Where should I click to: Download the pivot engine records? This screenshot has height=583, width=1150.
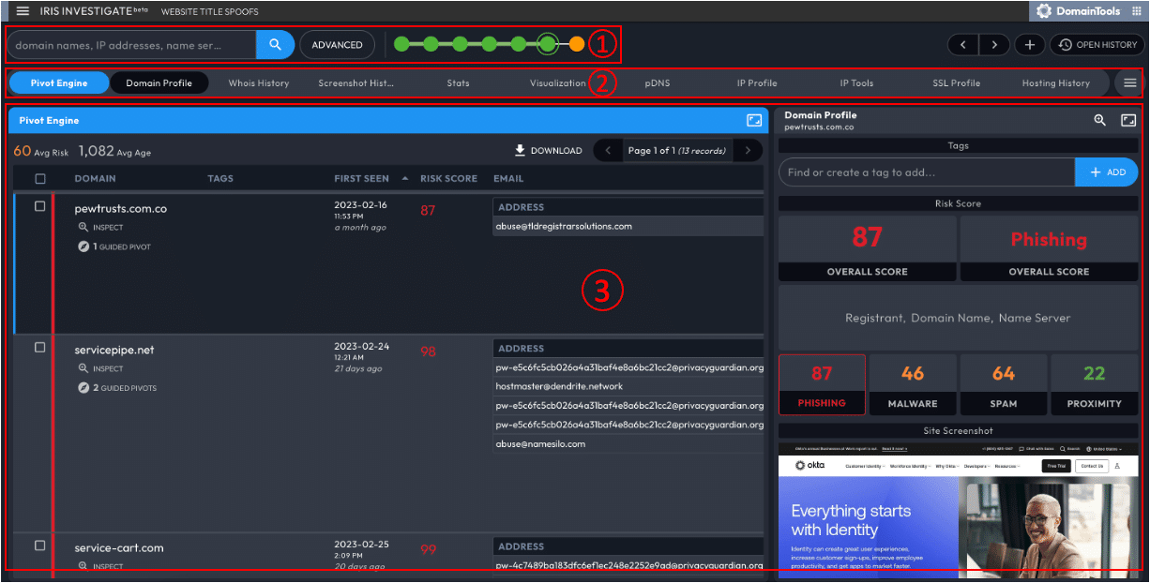pyautogui.click(x=548, y=150)
